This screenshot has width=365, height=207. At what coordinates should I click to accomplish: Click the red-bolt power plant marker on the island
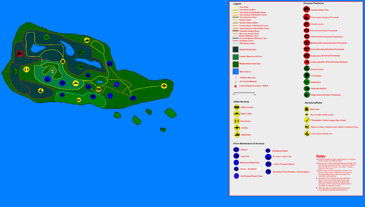[x=116, y=84]
